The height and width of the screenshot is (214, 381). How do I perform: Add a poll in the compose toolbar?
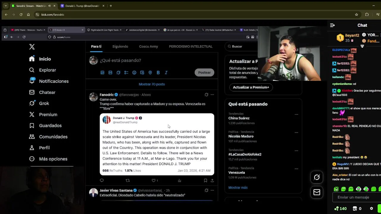(126, 73)
